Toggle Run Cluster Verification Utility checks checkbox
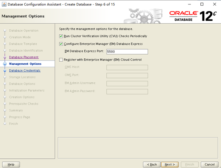The width and height of the screenshot is (221, 168). coord(61,36)
